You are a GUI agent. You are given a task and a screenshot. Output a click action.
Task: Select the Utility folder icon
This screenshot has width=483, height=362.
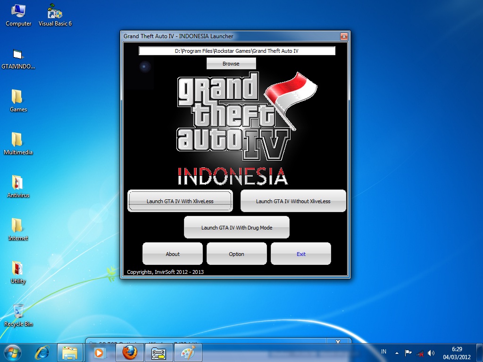tap(18, 272)
